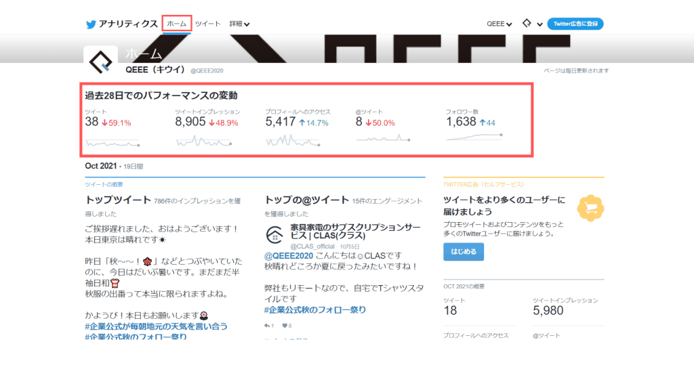The width and height of the screenshot is (694, 390).
Task: Click the QEEE diamond avatar icon in header
Action: (527, 23)
